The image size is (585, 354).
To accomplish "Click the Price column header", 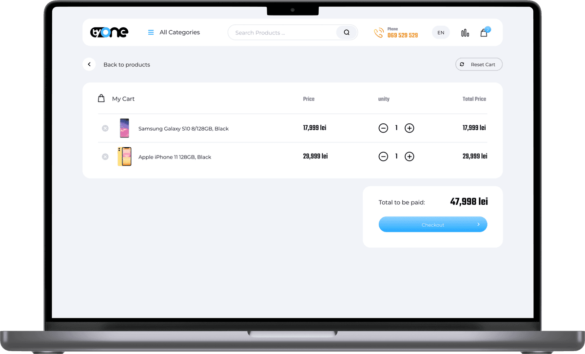I will [309, 99].
